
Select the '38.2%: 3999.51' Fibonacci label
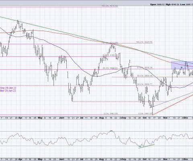click(x=110, y=68)
